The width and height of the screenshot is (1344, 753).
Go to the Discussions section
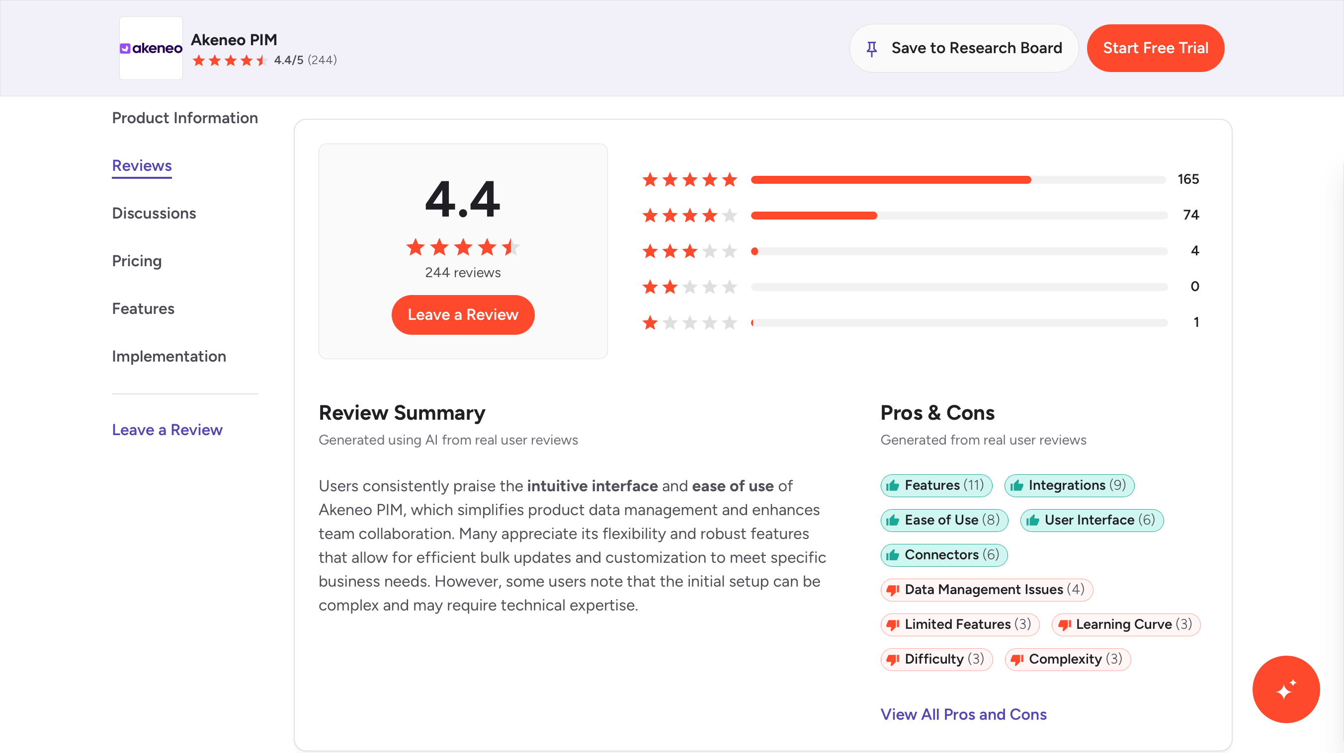(x=154, y=213)
